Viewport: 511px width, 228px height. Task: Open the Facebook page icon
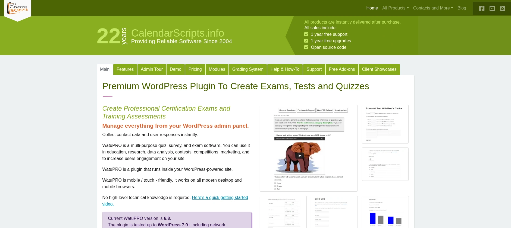[x=482, y=8]
